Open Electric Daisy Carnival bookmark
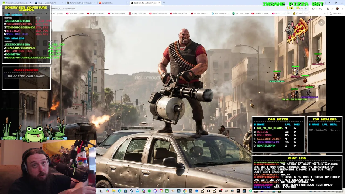This screenshot has height=194, width=345. (159, 13)
